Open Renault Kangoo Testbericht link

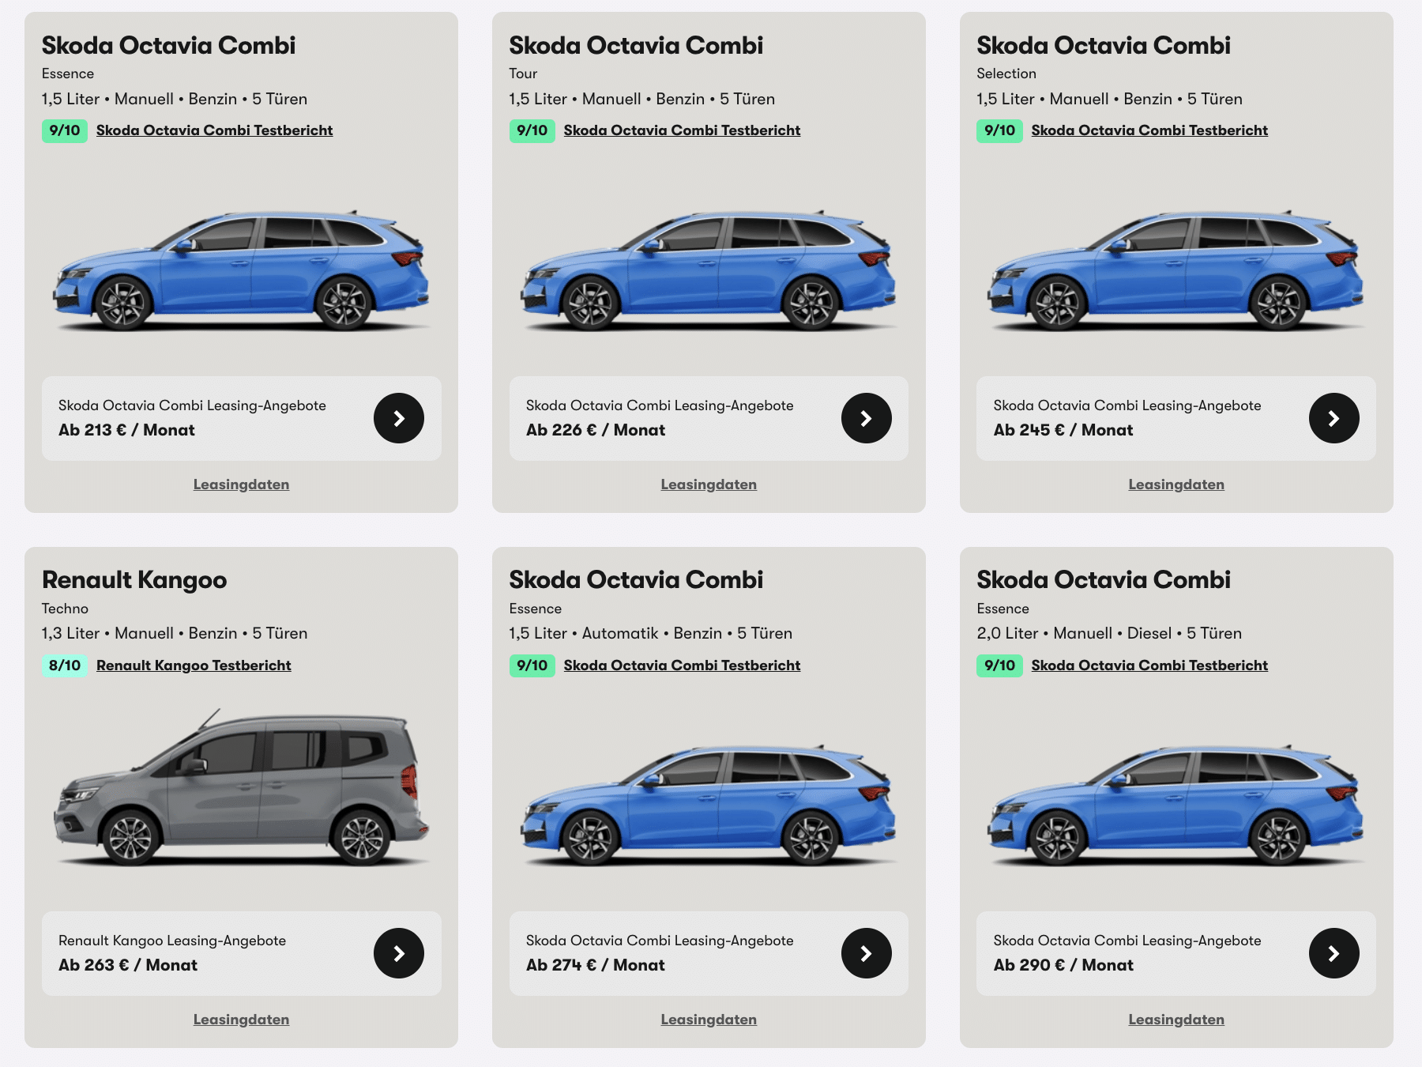pos(194,665)
